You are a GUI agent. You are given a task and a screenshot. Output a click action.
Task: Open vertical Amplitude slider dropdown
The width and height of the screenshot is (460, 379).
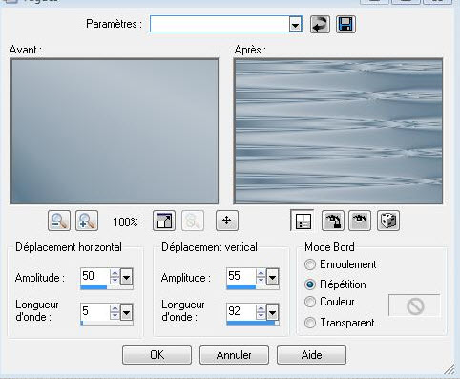272,278
